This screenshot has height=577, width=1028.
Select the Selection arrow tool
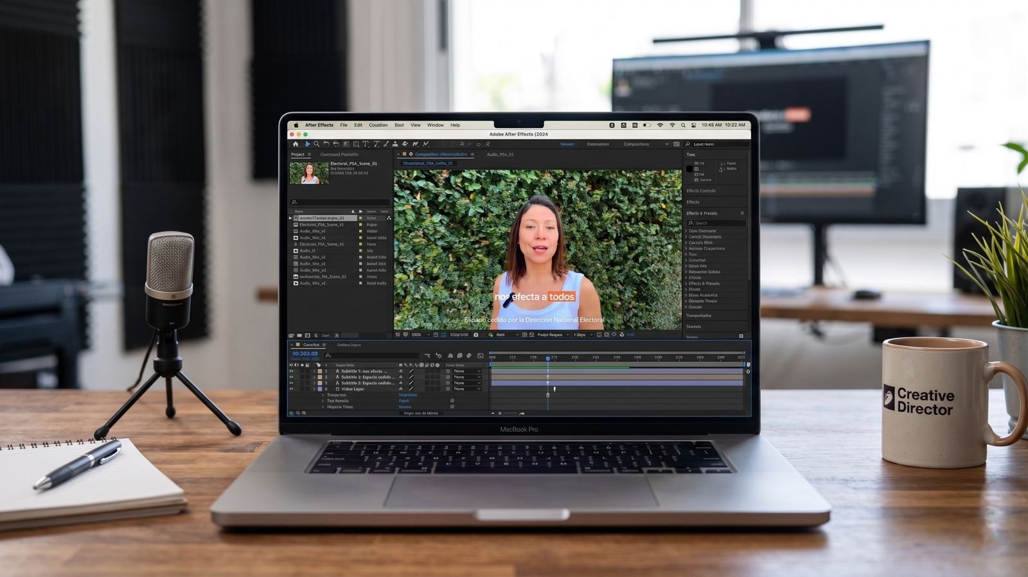click(x=307, y=144)
